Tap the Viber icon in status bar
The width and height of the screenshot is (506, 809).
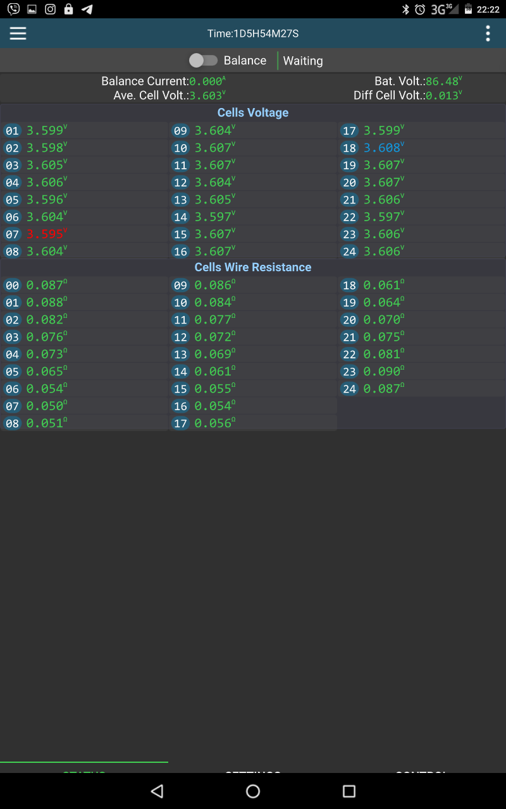click(13, 9)
